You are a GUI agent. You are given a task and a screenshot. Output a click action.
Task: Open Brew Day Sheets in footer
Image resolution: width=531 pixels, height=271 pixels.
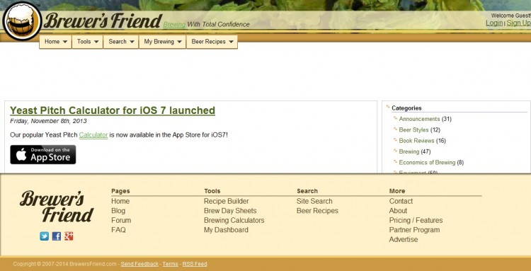point(230,210)
